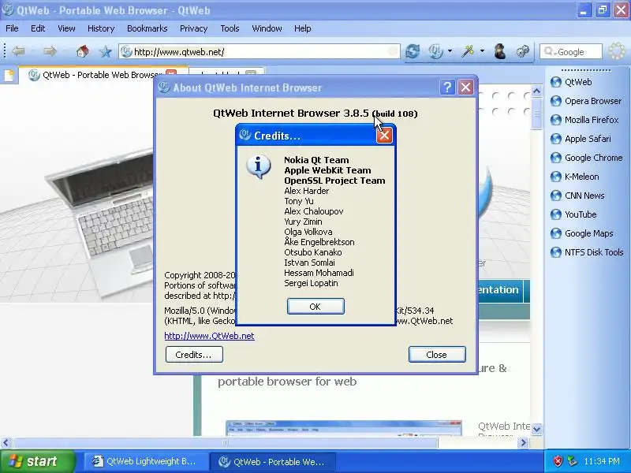
Task: Click the magic wand tool icon
Action: pos(468,51)
